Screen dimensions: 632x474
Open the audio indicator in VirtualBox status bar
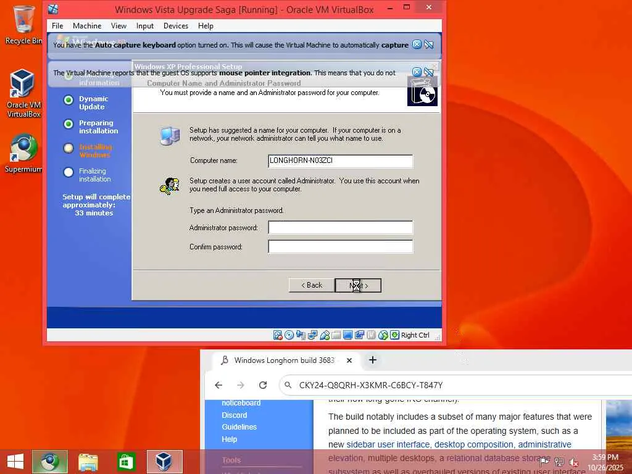click(x=301, y=335)
